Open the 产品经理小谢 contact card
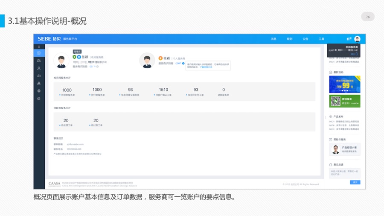The height and width of the screenshot is (216, 384). click(345, 149)
